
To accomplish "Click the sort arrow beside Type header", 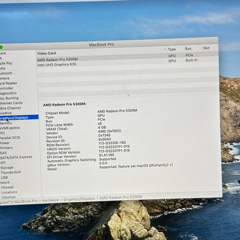I will click(164, 50).
